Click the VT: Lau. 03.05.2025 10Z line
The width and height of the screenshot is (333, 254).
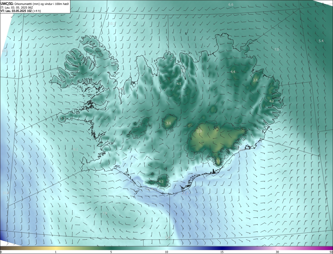[21, 11]
